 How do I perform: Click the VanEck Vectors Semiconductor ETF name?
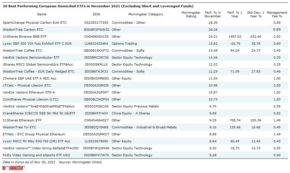pos(31,57)
